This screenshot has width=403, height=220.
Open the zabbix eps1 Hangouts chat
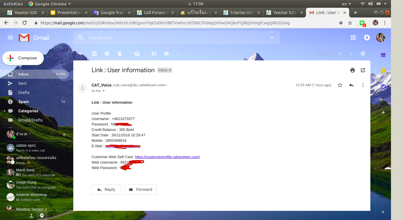click(34, 148)
